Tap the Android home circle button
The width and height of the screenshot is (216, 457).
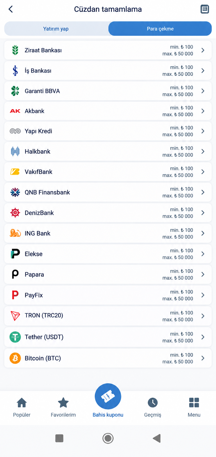coord(108,438)
